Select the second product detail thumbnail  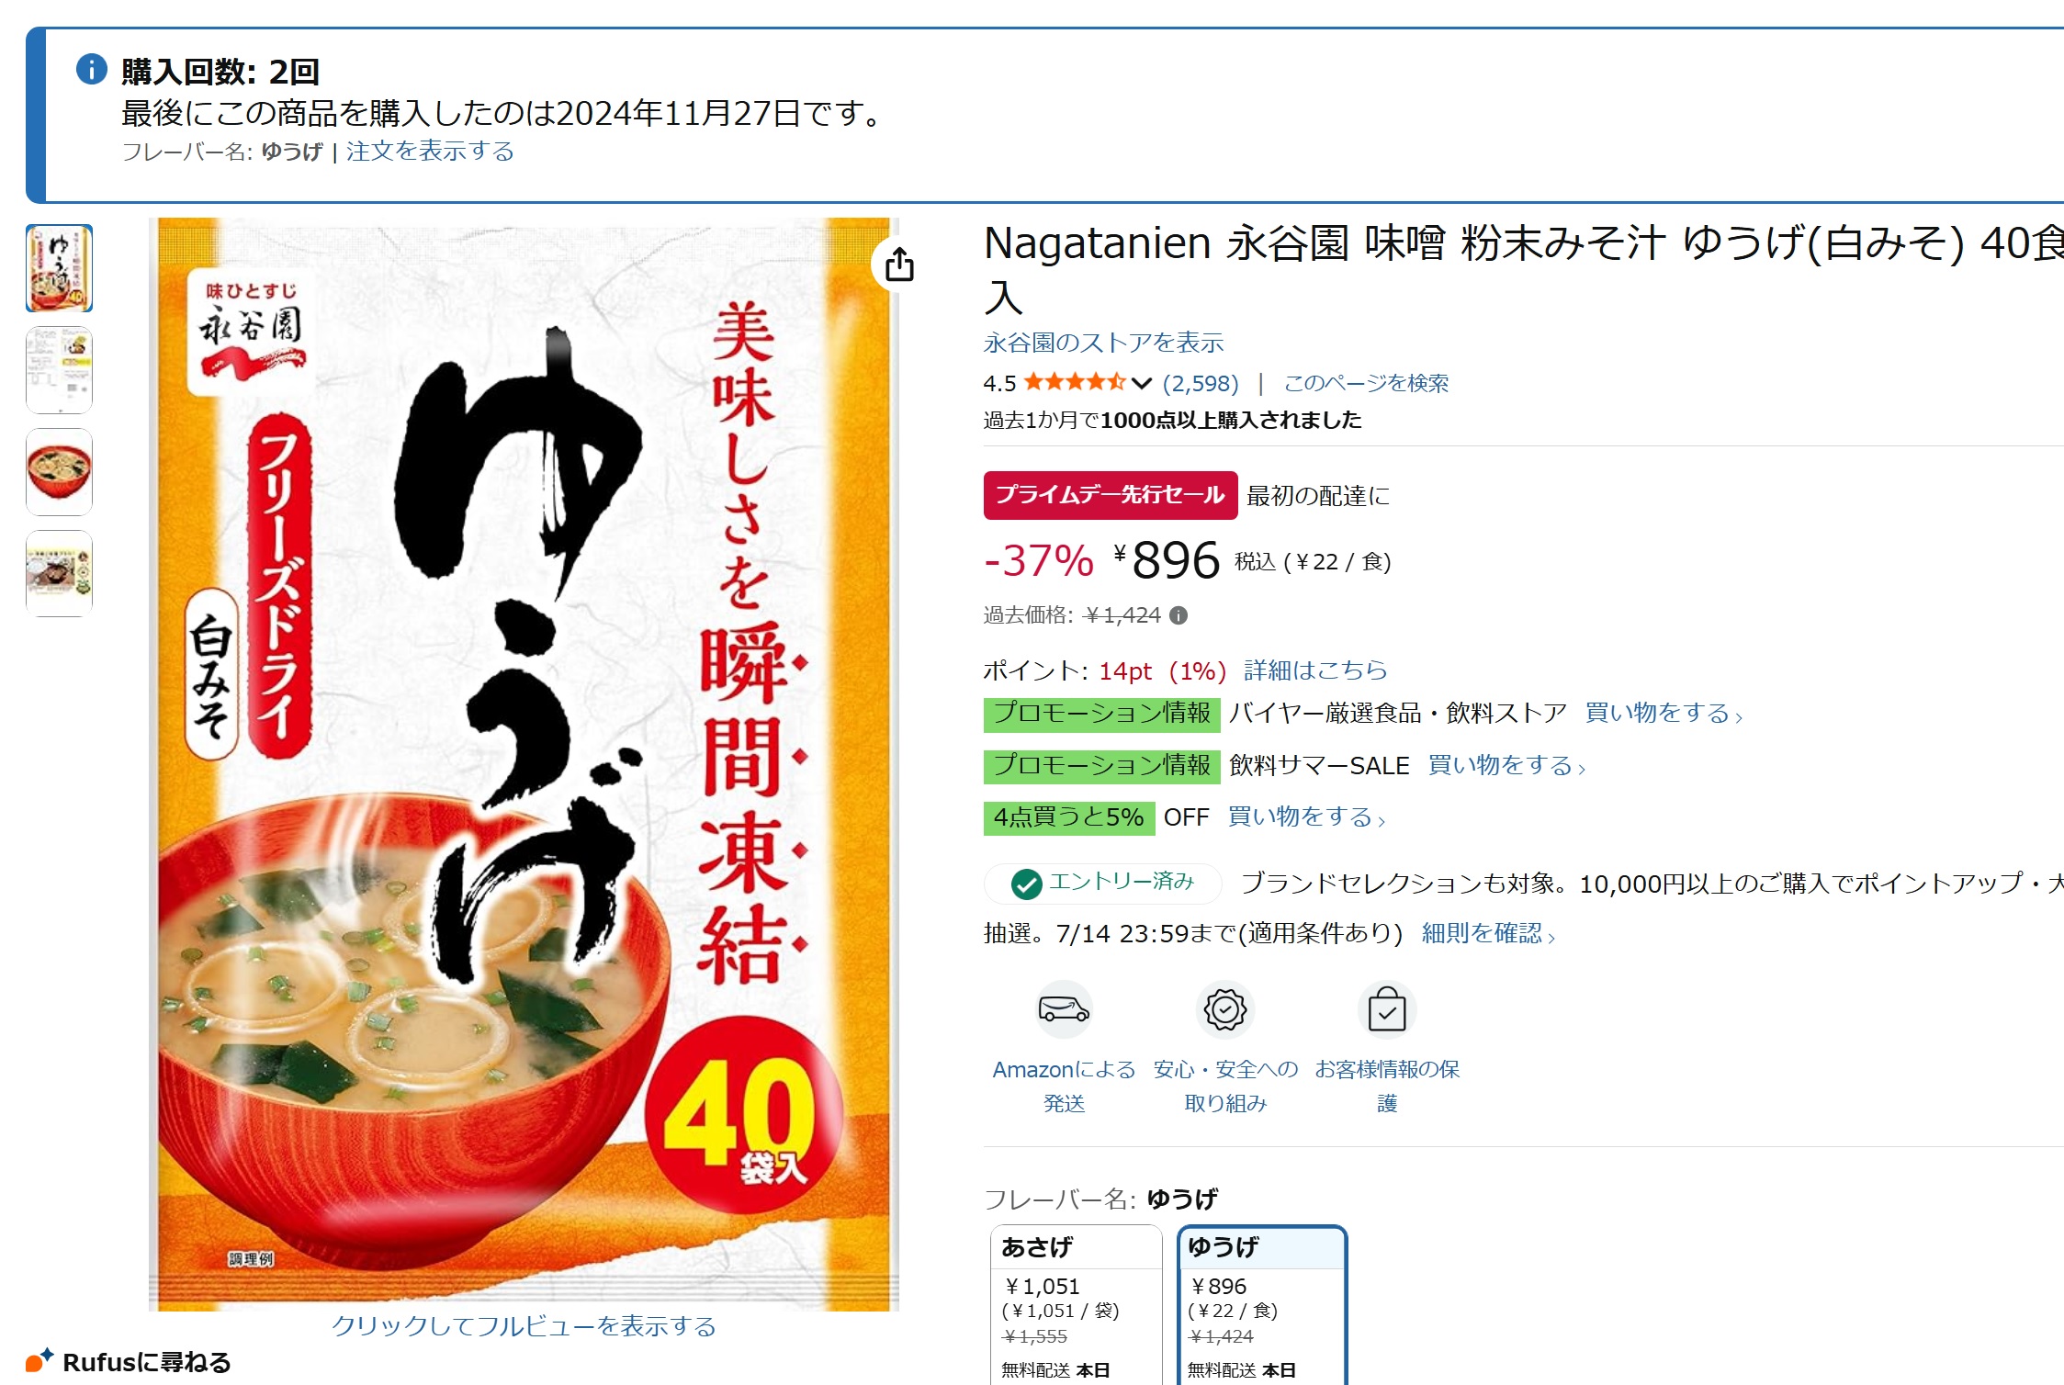[x=59, y=370]
